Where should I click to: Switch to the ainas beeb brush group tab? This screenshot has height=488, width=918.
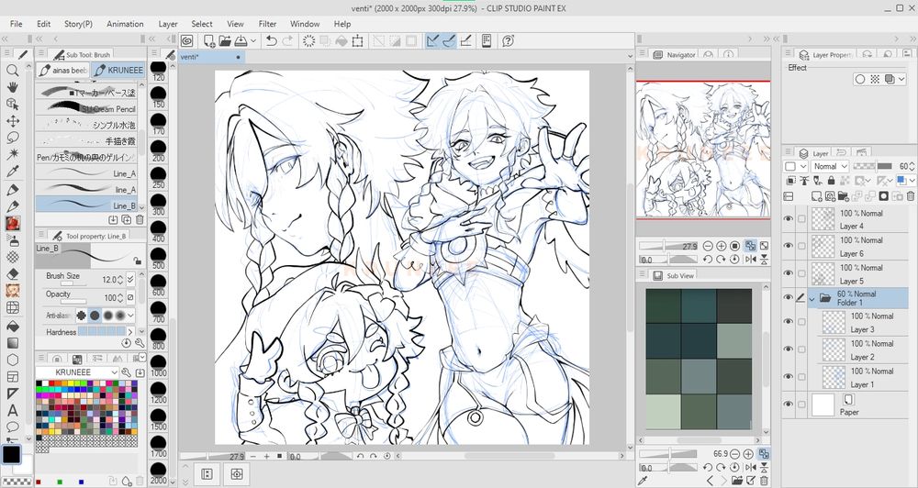pos(63,71)
